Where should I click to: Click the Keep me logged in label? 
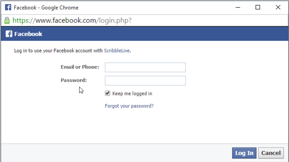click(132, 94)
